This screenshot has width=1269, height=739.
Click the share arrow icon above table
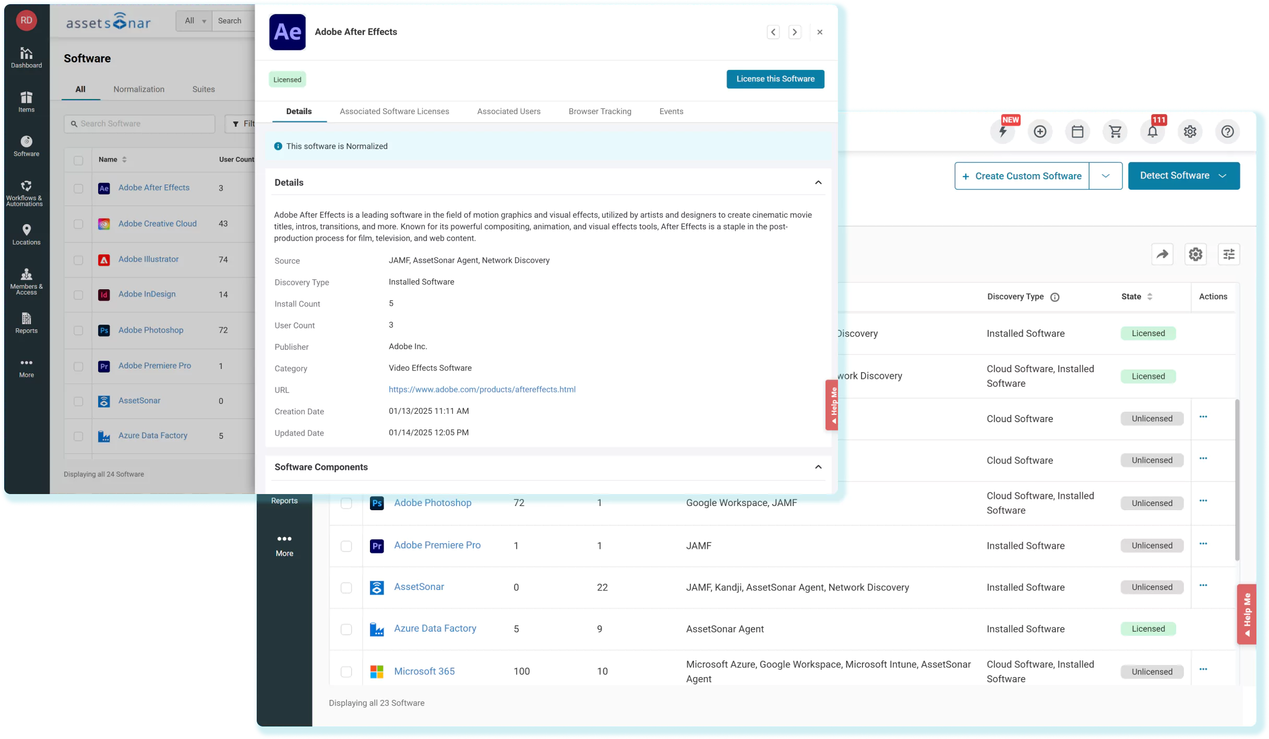pyautogui.click(x=1163, y=254)
